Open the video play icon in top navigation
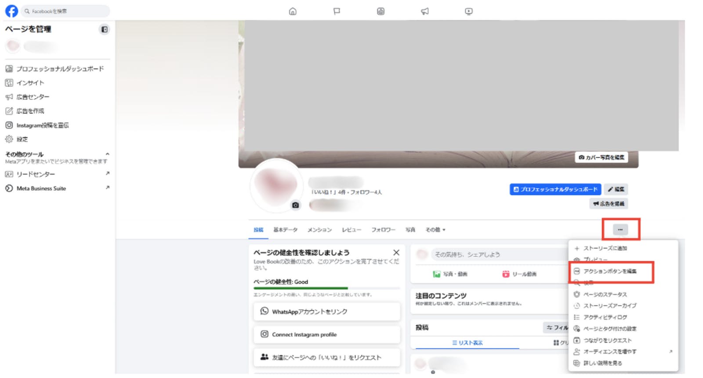 point(469,11)
